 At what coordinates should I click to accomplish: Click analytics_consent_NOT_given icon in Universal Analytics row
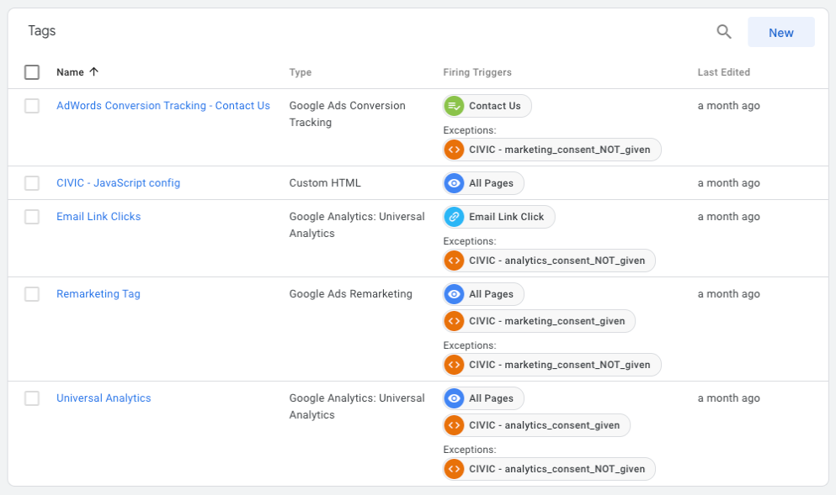455,469
